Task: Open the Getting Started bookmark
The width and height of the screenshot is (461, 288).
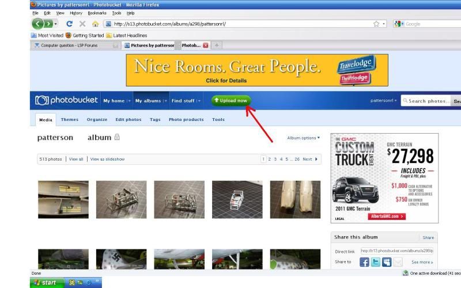Action: (x=85, y=35)
